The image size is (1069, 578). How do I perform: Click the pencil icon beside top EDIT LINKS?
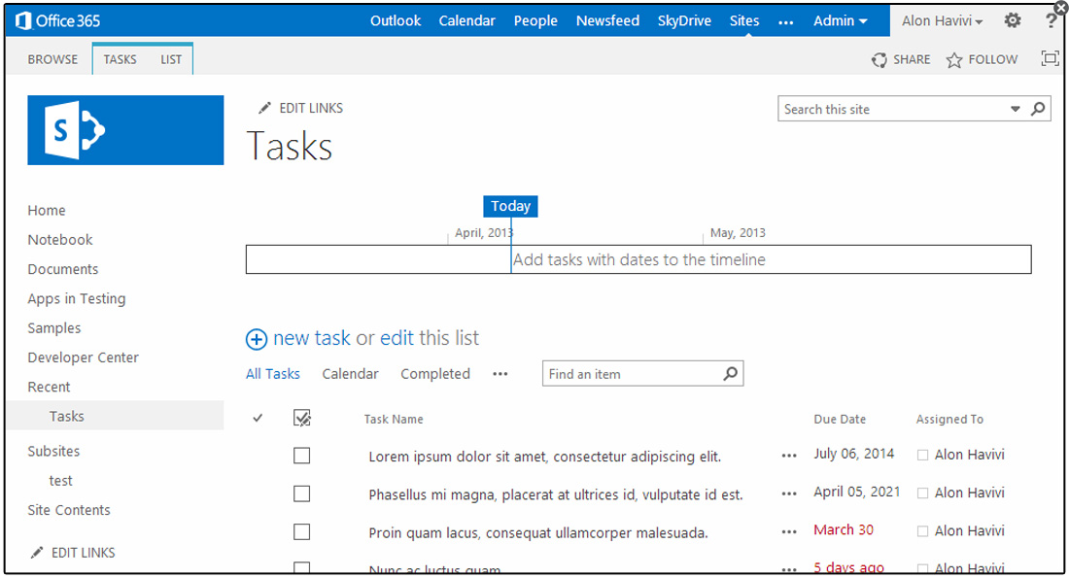[264, 108]
